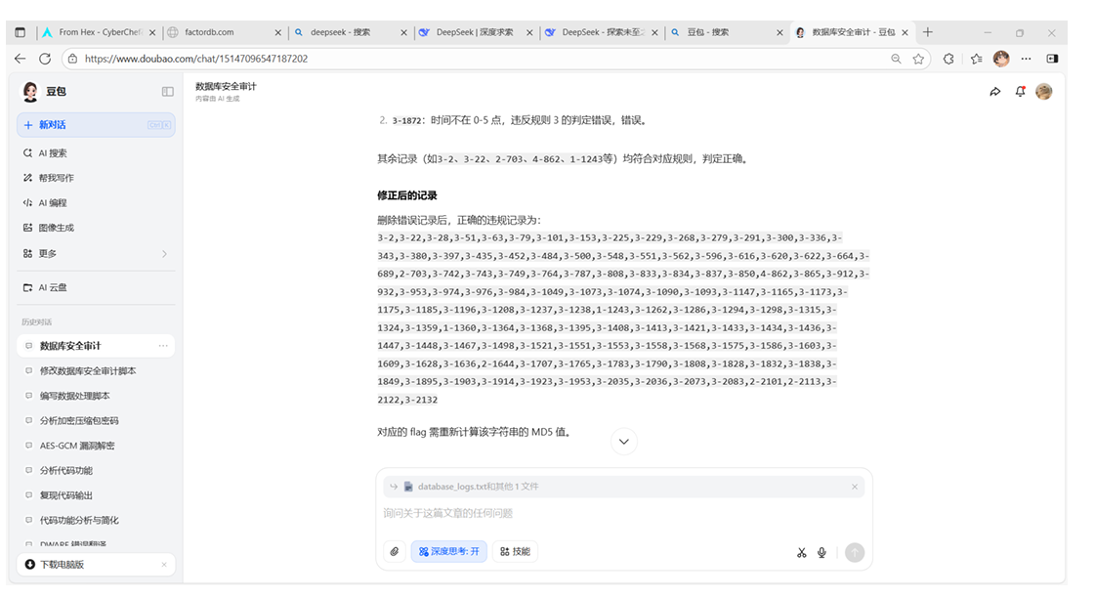Dismiss the 下载电脑版 download banner
1095x598 pixels.
(x=163, y=565)
